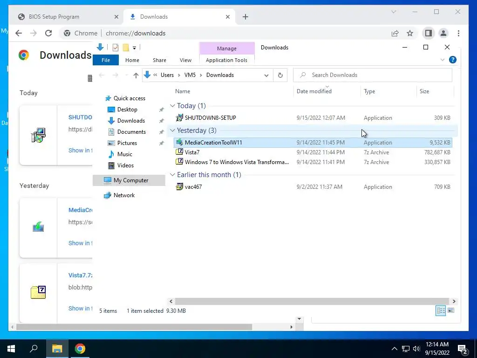Switch to the Share ribbon tab
This screenshot has height=358, width=477.
click(x=159, y=60)
